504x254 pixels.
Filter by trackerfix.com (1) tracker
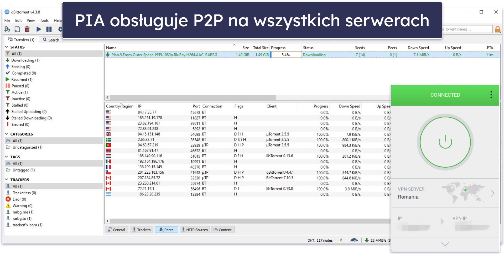27,225
